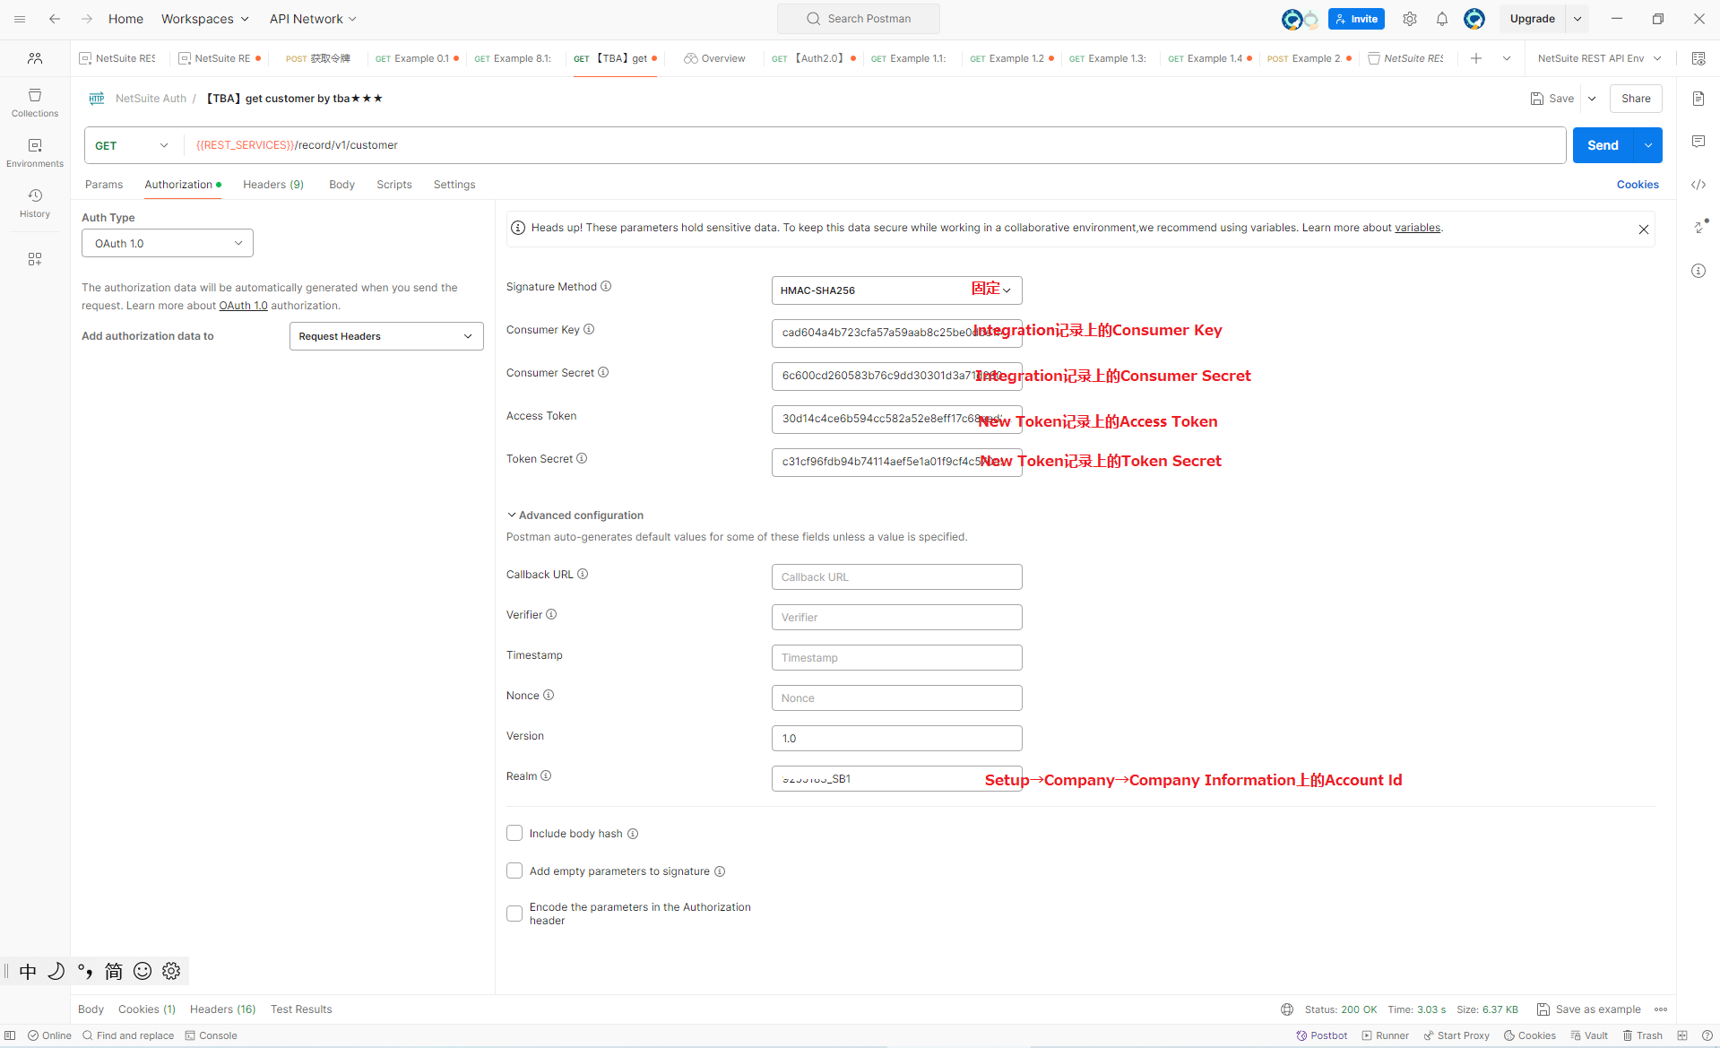
Task: Open the notifications bell
Action: click(1442, 19)
